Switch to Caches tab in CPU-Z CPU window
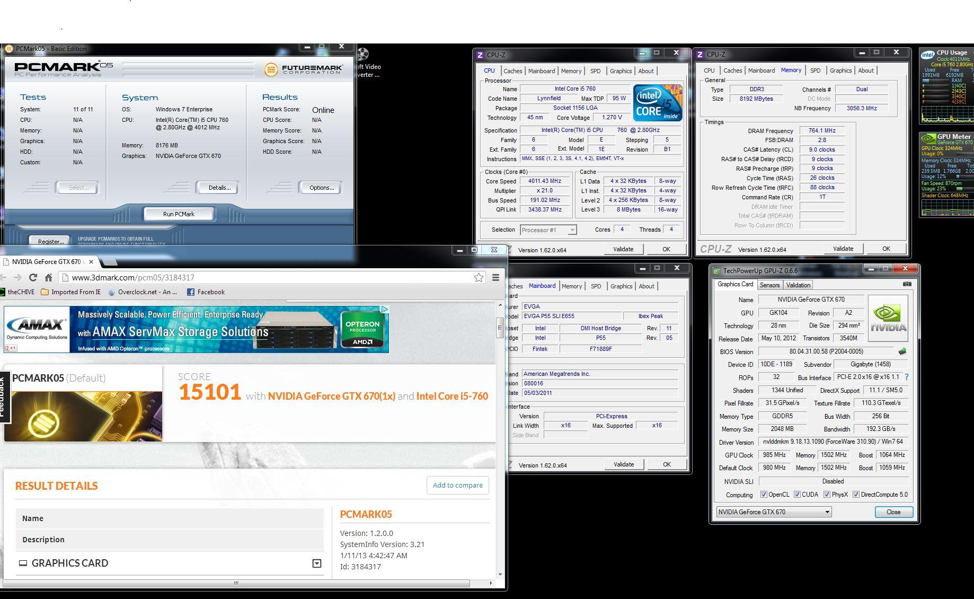The height and width of the screenshot is (599, 974). pyautogui.click(x=512, y=71)
